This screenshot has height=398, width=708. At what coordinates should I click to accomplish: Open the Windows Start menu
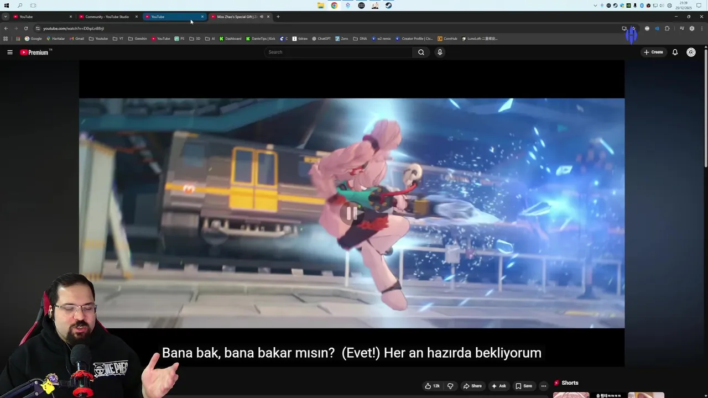(6, 6)
